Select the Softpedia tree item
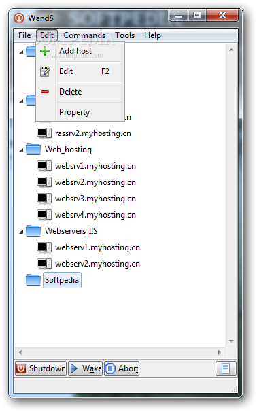This screenshot has width=257, height=412. pyautogui.click(x=62, y=280)
